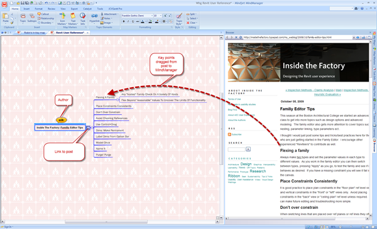Close the Revit User Reference tab
This screenshot has height=229, width=377.
point(87,33)
